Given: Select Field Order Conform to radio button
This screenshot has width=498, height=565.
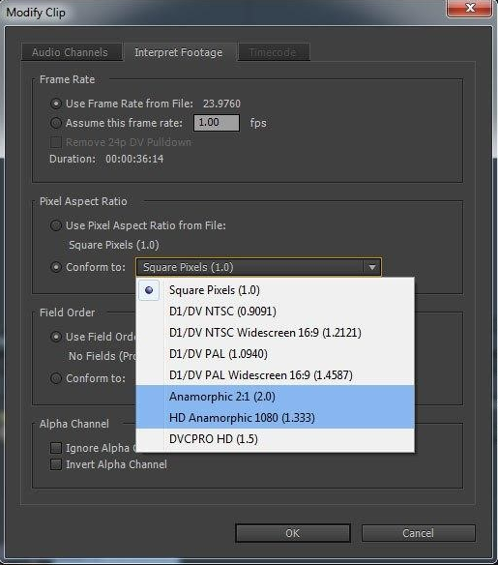Looking at the screenshot, I should click(x=56, y=378).
